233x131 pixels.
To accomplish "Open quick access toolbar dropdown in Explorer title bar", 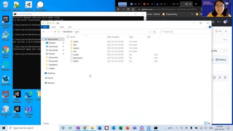I will (54, 23).
